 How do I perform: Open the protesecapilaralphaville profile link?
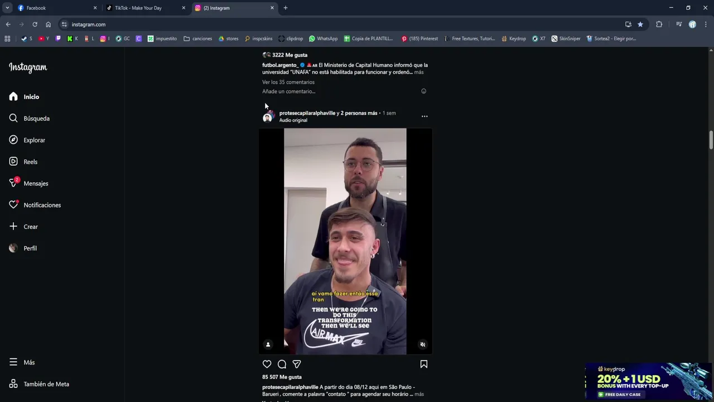point(307,113)
